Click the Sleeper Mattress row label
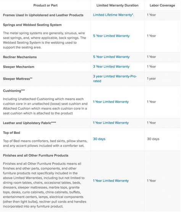This screenshot has height=212, width=181. 18,79
